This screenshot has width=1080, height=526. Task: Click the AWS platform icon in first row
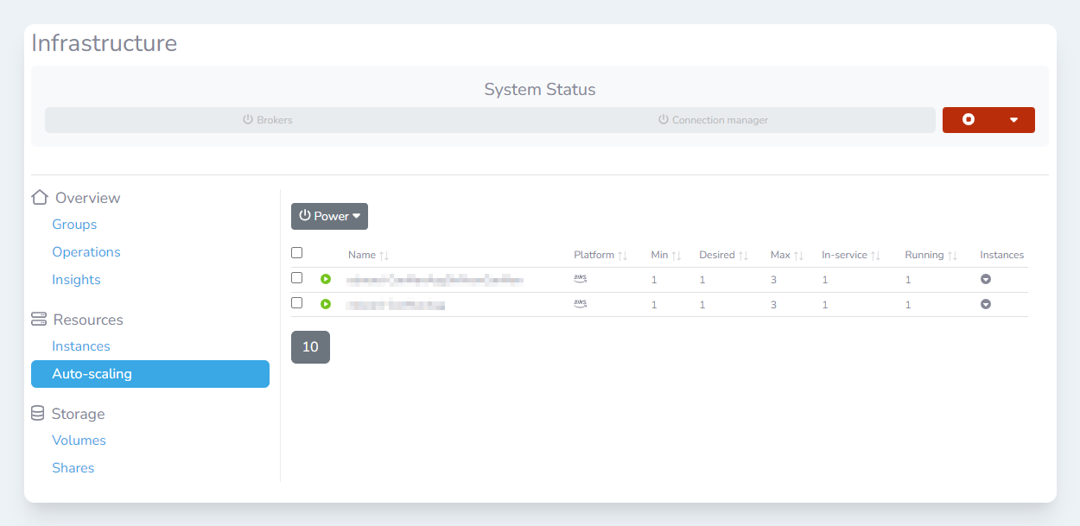coord(581,279)
